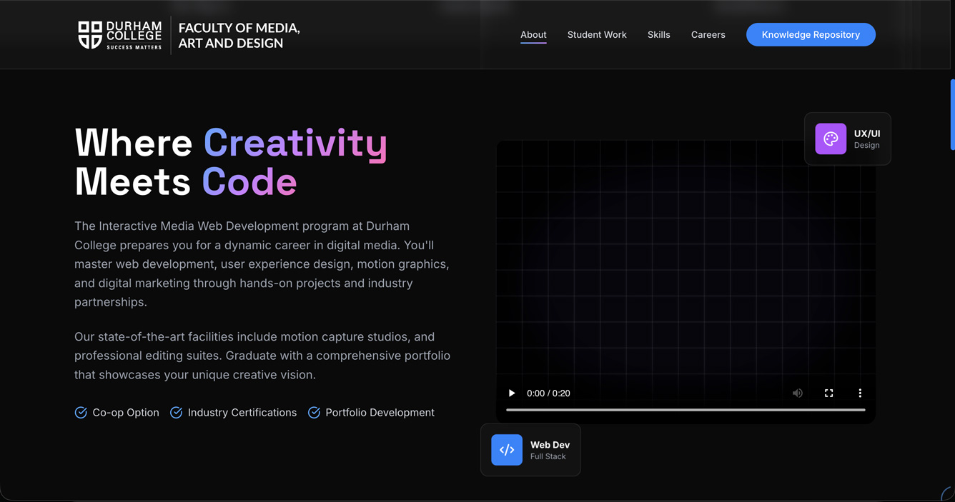Open the video three-dot options menu
This screenshot has width=955, height=502.
[860, 393]
